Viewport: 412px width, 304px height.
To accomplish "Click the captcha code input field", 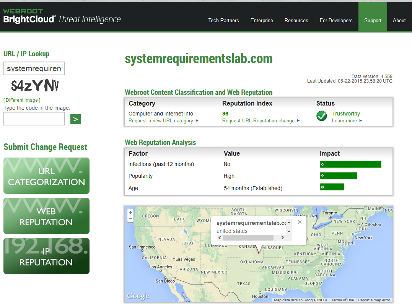I will (x=34, y=119).
